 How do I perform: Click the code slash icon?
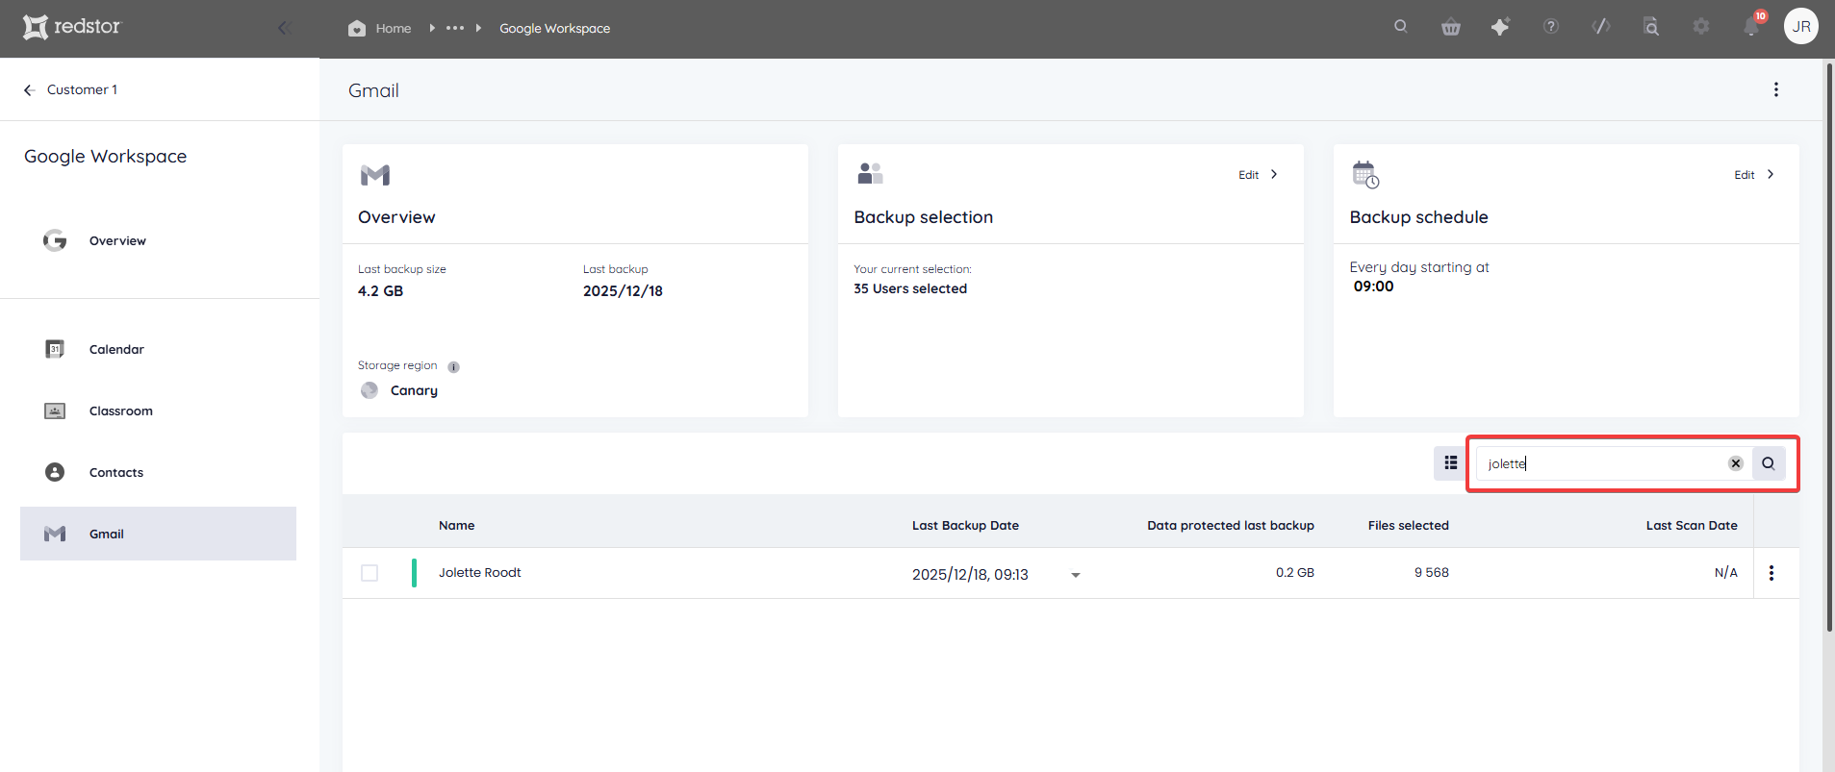point(1601,27)
